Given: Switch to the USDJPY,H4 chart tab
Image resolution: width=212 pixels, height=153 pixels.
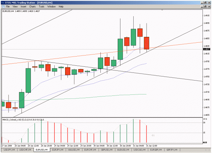Looking at the screenshot, I should point(9,150).
